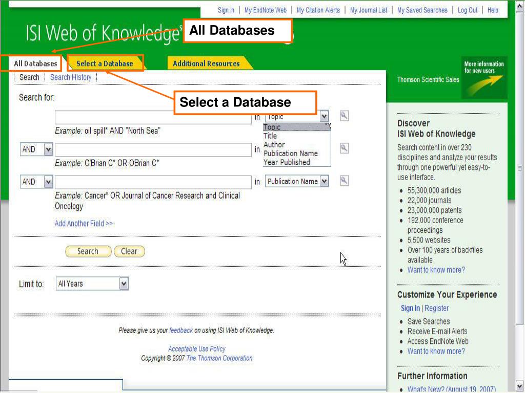Viewport: 525px width, 393px height.
Task: Click the scrollbar down arrow
Action: pos(520,386)
